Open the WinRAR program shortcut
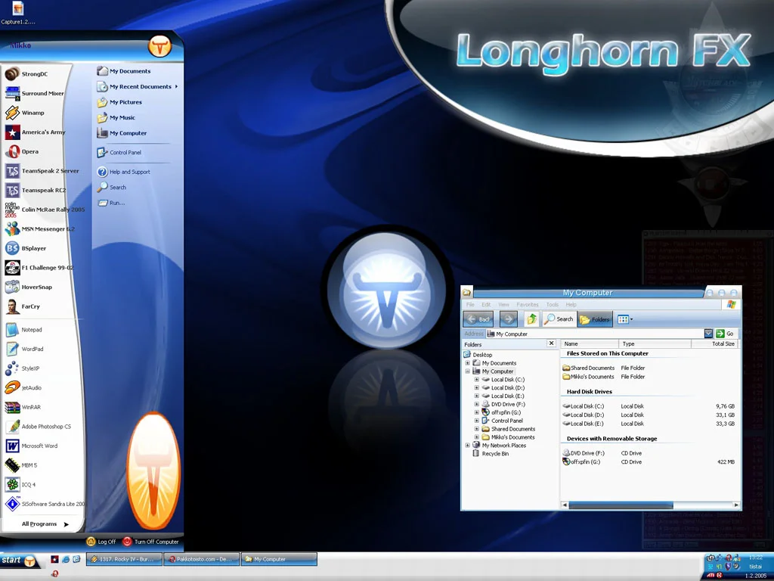Viewport: 774px width, 581px height. 30,407
